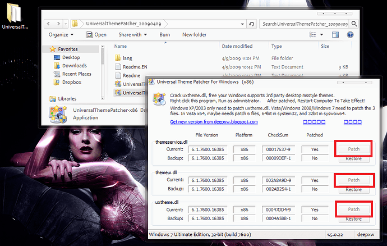This screenshot has height=246, width=387.
Task: Sort files by Date modified column header
Action: (237, 47)
